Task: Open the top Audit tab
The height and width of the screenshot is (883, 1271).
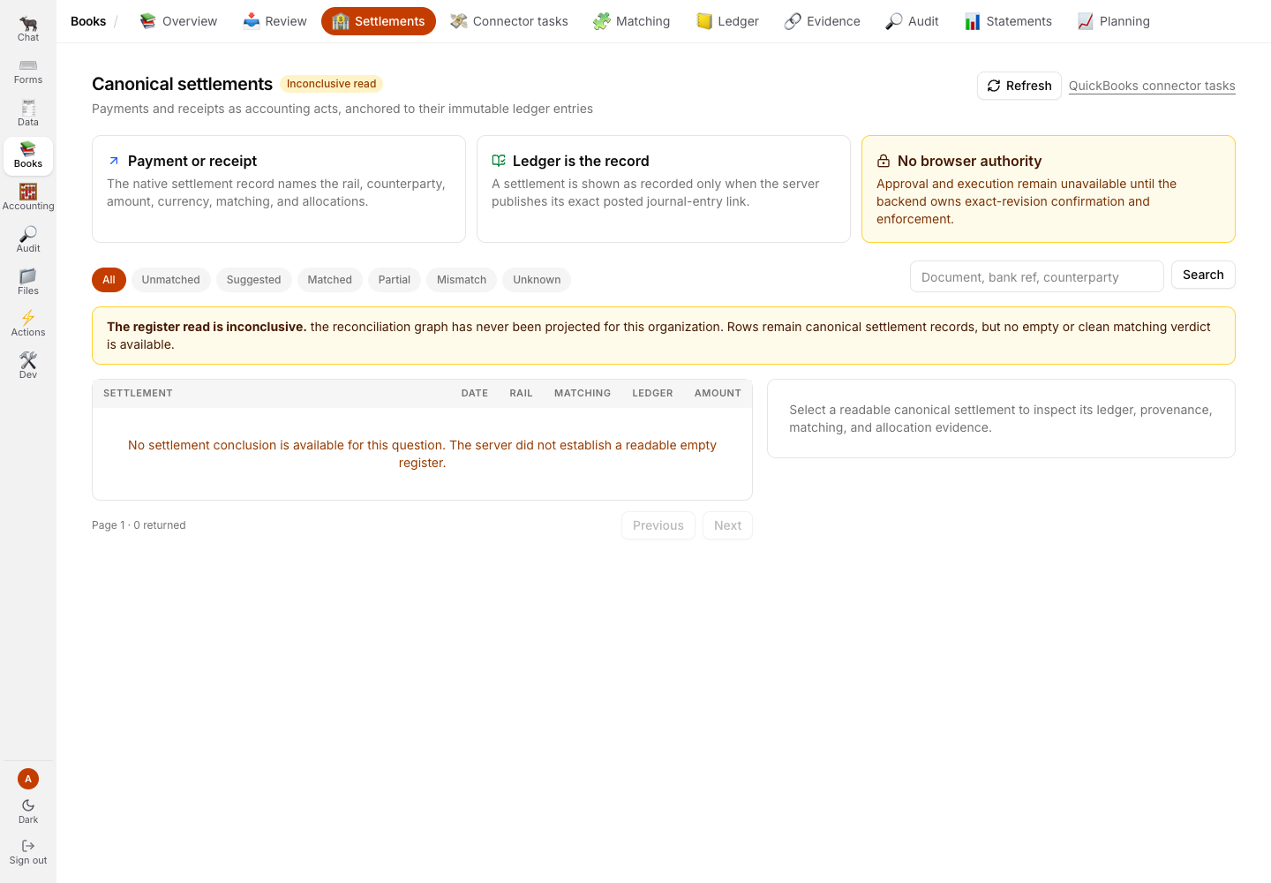Action: 913,21
